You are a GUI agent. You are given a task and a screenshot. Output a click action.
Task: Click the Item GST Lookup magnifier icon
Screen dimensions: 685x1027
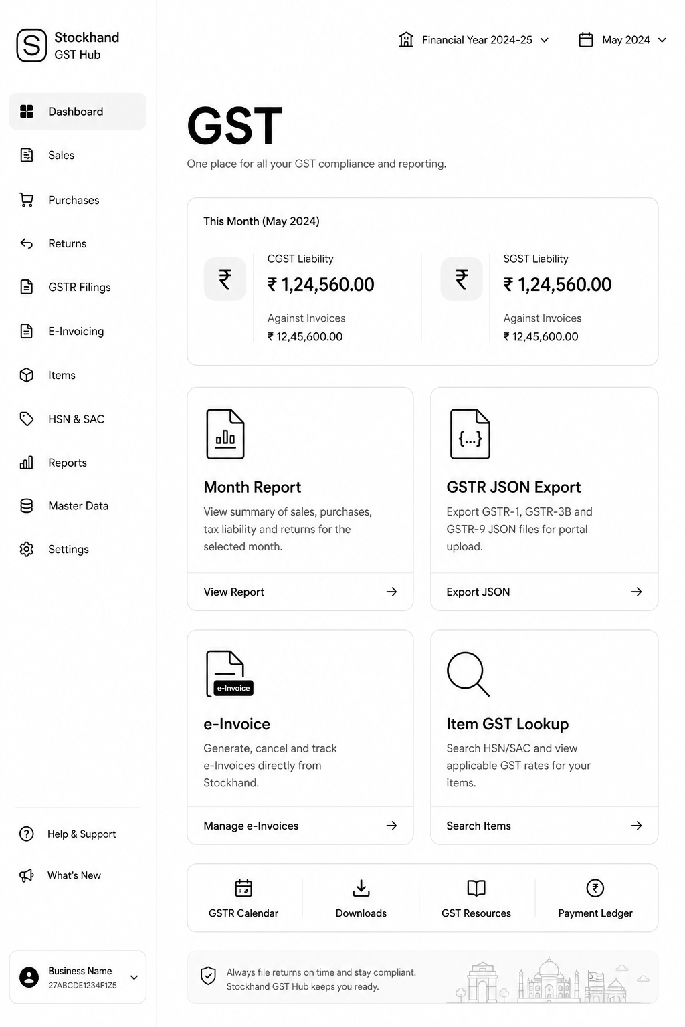[x=468, y=674]
